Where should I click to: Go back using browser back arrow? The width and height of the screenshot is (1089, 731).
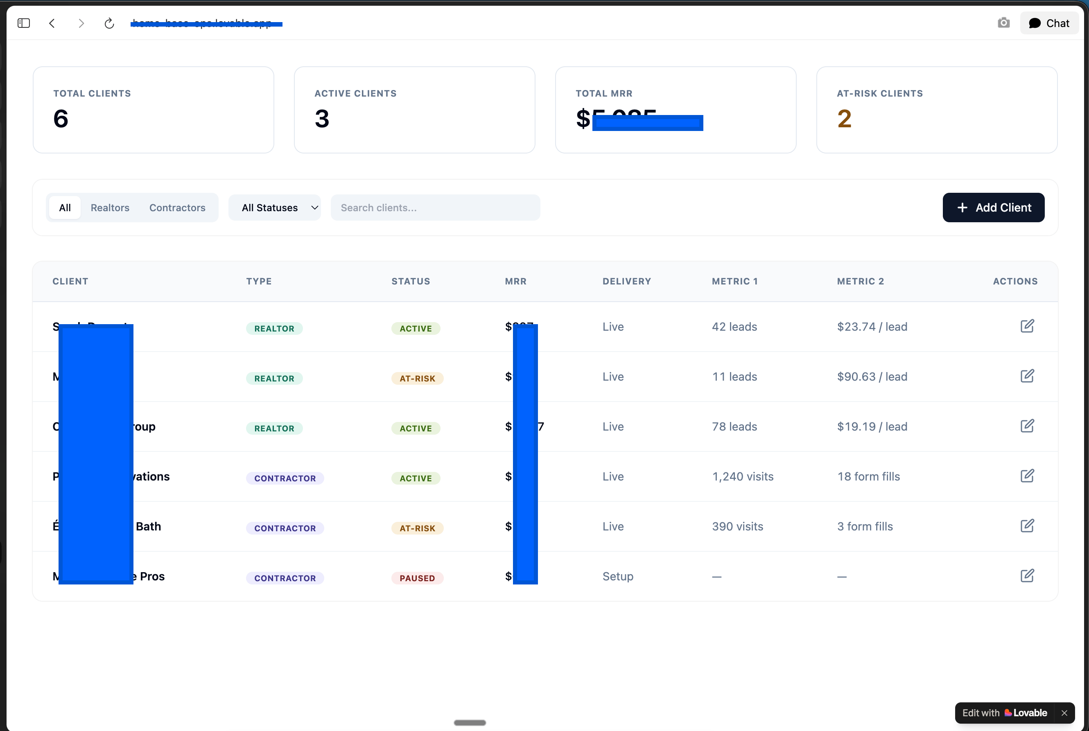(x=52, y=23)
